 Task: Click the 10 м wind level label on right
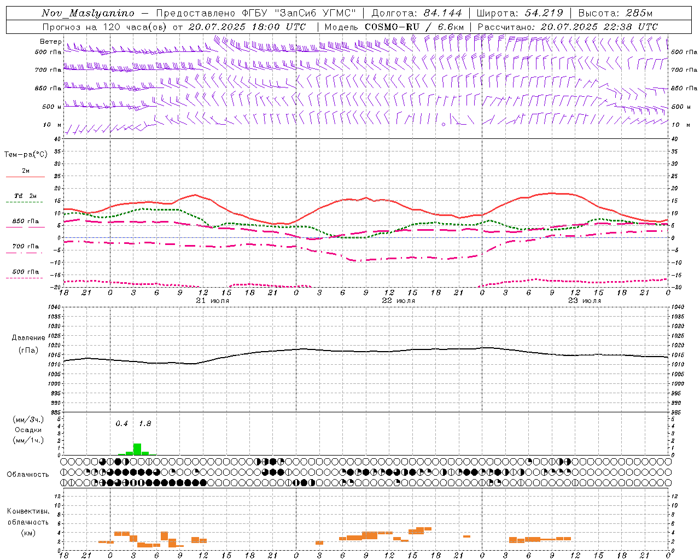click(680, 125)
